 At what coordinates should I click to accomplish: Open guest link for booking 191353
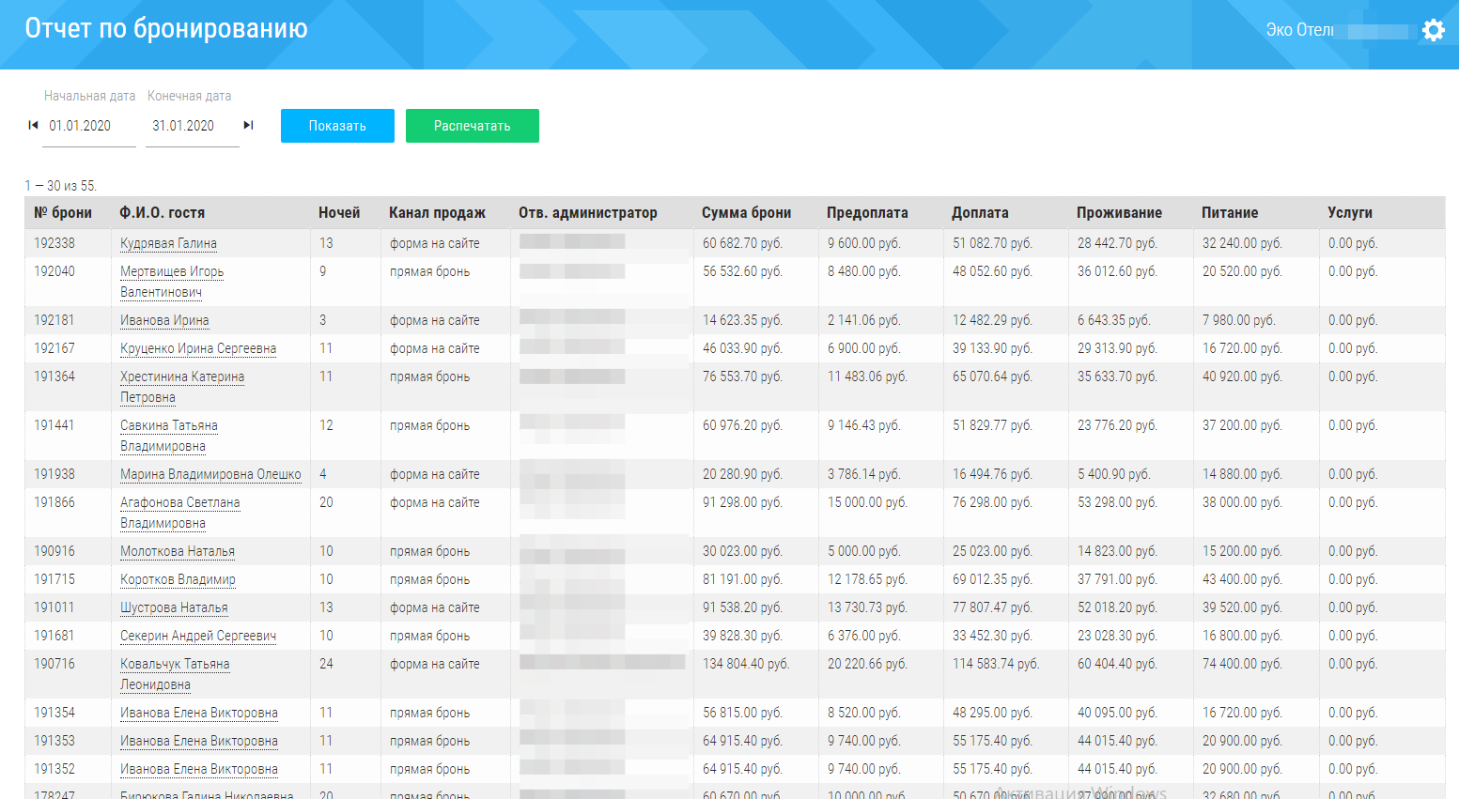click(199, 741)
